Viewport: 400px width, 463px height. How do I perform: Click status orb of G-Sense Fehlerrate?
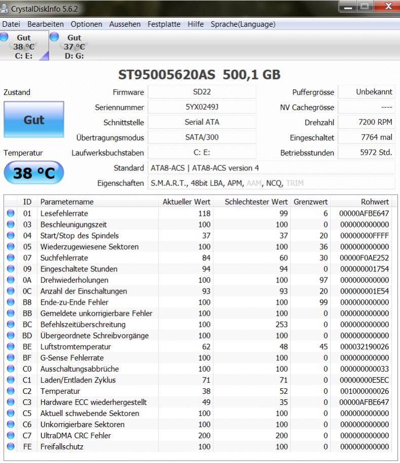pos(11,357)
